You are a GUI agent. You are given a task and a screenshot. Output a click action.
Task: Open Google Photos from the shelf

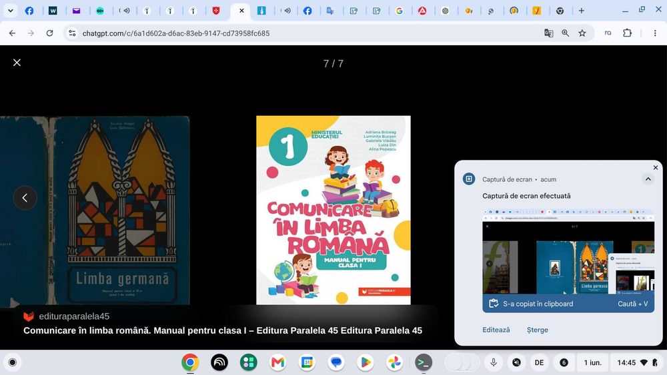[x=394, y=362]
